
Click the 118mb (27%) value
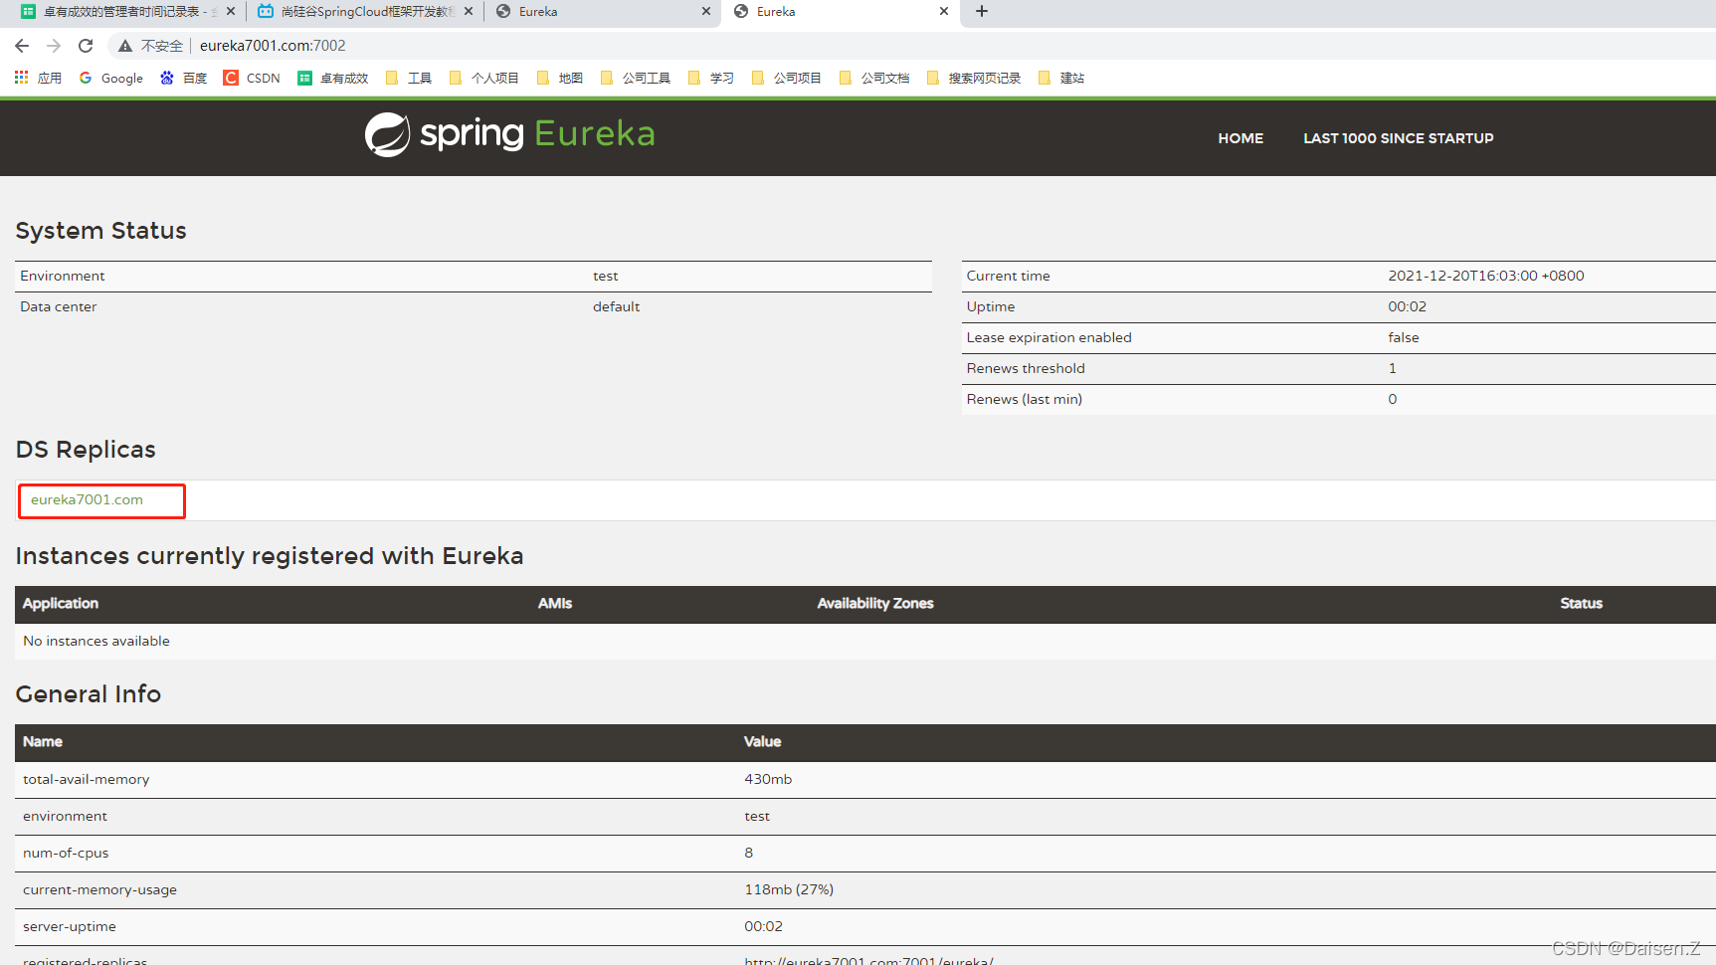(789, 889)
